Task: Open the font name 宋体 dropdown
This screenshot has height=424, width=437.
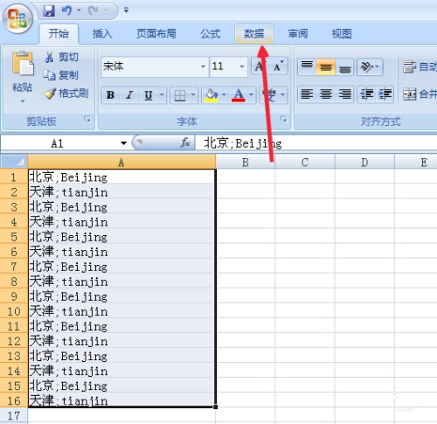Action: [x=203, y=66]
